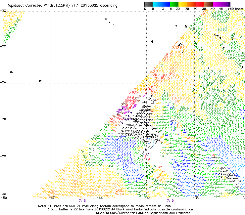The image size is (245, 215).
Task: Click the orange 25-30 knots legend segment
Action: pos(191,4)
